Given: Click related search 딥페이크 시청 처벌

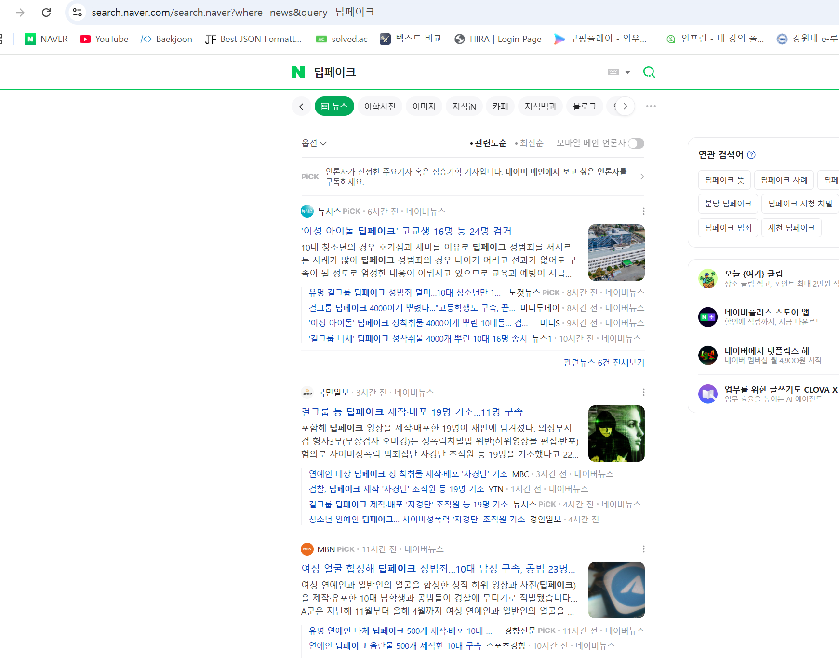Looking at the screenshot, I should [x=800, y=204].
